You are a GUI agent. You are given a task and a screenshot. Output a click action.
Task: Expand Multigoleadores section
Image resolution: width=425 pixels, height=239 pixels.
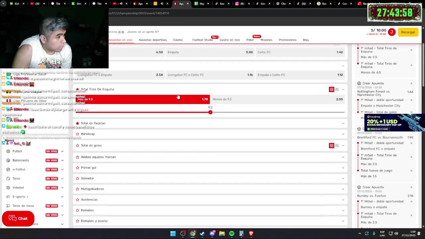[343, 189]
